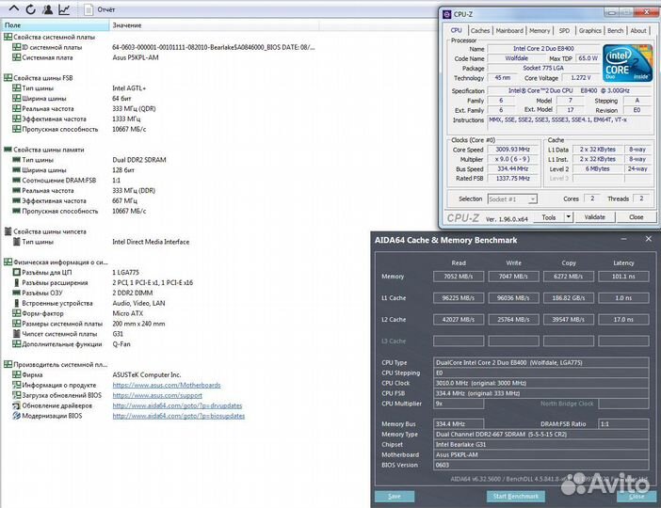
Task: Switch to the Caches tab in CPU-Z
Action: point(480,30)
